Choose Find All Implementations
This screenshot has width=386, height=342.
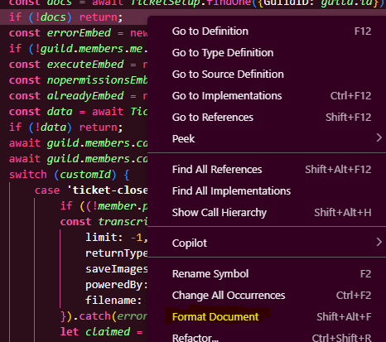(267, 191)
